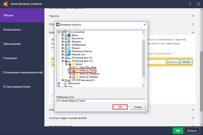Select the Музыка tree item label
This screenshot has height=135, width=203.
(75, 48)
